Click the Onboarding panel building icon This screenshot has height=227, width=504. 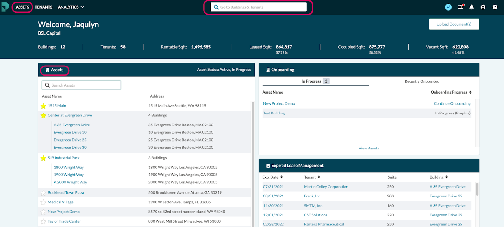[268, 70]
